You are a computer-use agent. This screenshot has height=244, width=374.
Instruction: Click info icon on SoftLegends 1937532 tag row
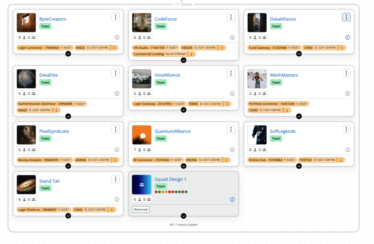tap(341, 160)
